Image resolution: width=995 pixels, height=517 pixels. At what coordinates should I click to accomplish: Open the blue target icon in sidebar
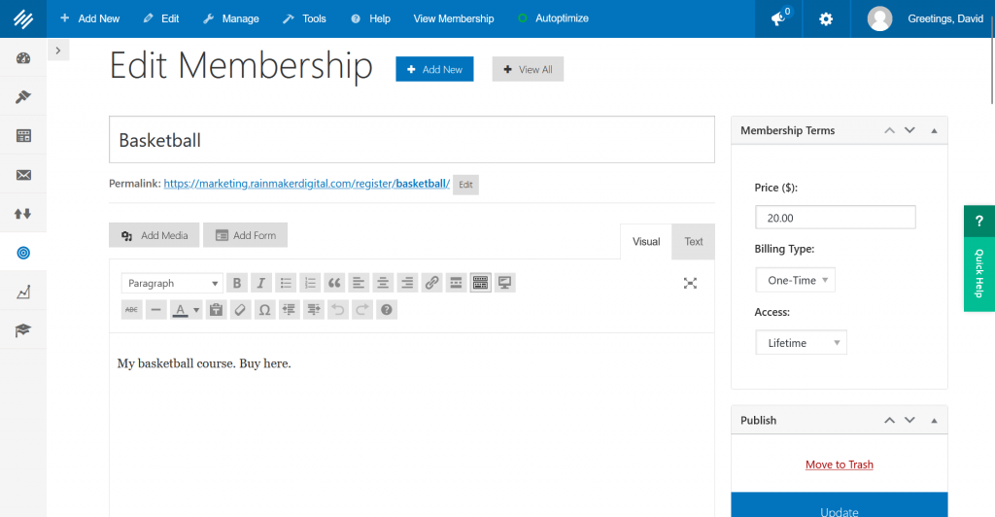(x=23, y=253)
